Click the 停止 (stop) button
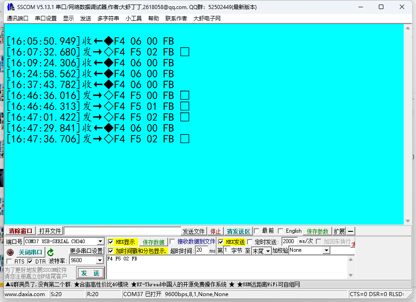This screenshot has width=416, height=302. point(215,230)
